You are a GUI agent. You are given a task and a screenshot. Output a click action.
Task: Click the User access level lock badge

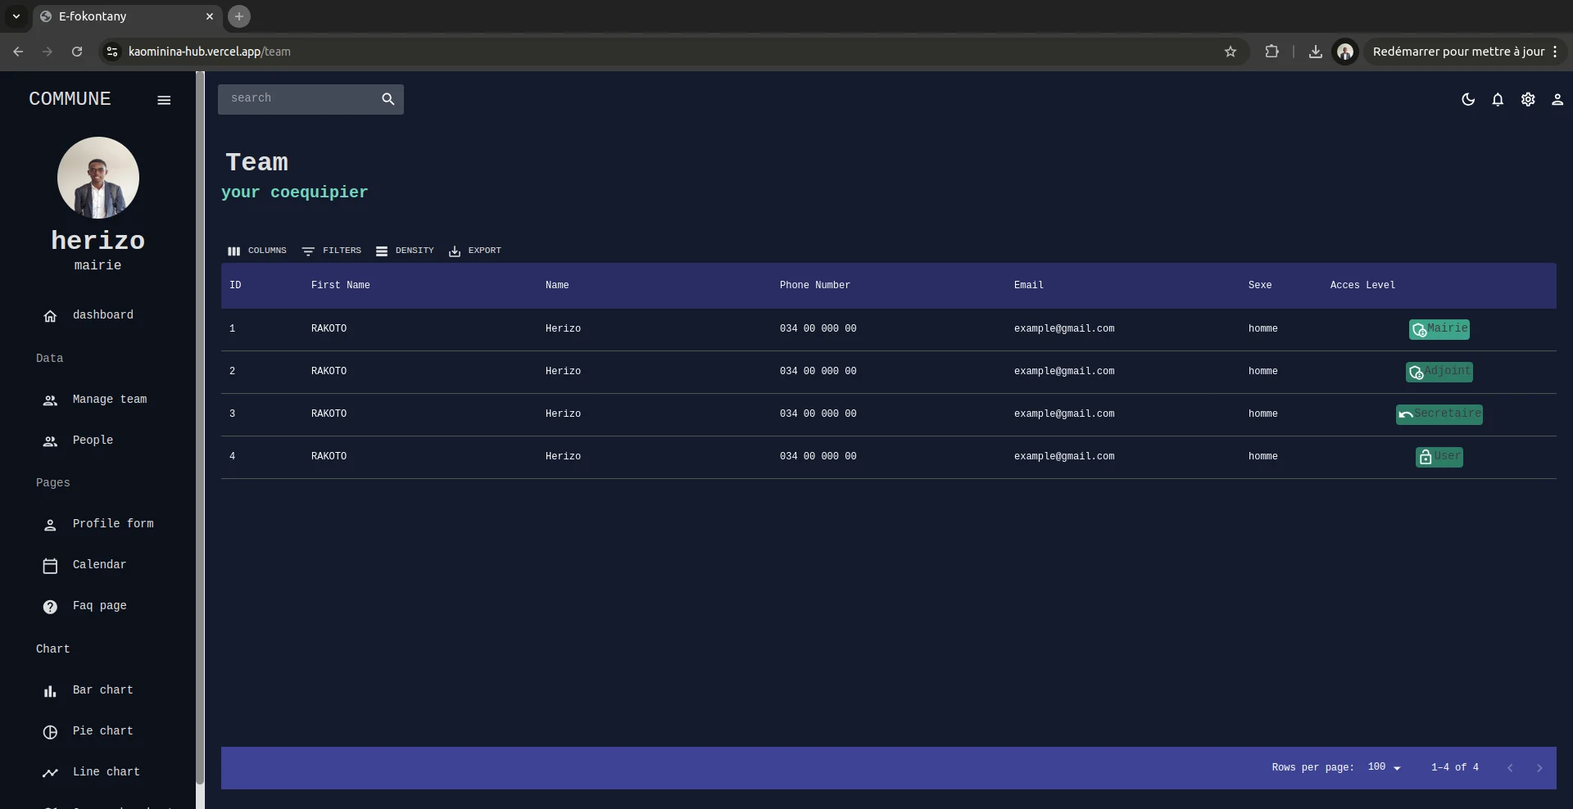(1439, 457)
